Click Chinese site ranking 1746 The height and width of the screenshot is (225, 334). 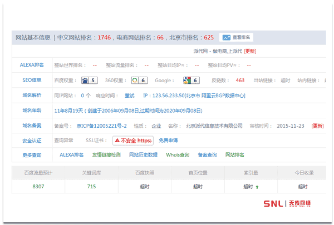pos(104,38)
